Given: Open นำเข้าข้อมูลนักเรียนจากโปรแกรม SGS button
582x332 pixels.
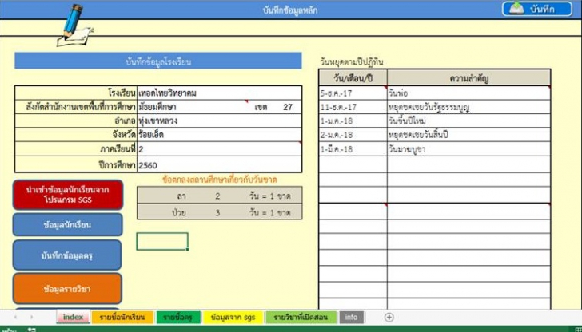Looking at the screenshot, I should (68, 195).
